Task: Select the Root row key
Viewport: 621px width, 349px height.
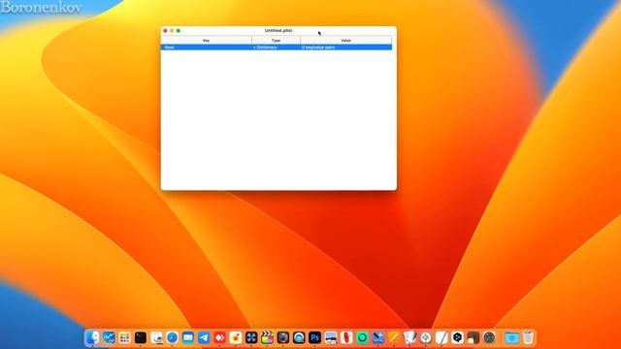Action: [x=170, y=48]
